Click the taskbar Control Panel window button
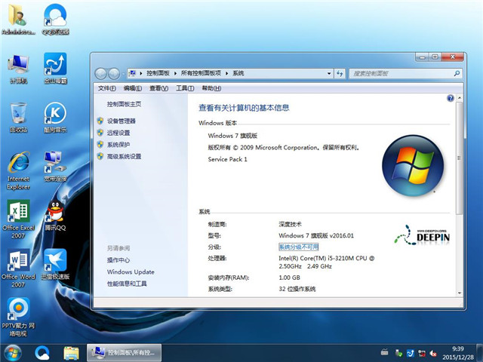The width and height of the screenshot is (483, 362). coord(124,353)
